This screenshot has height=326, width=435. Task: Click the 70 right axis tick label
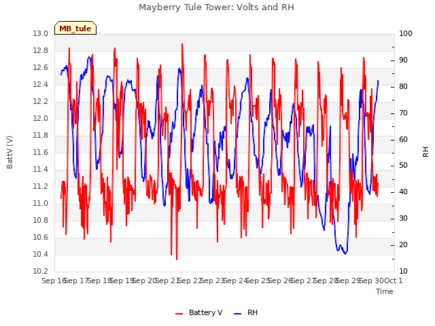[x=403, y=113]
